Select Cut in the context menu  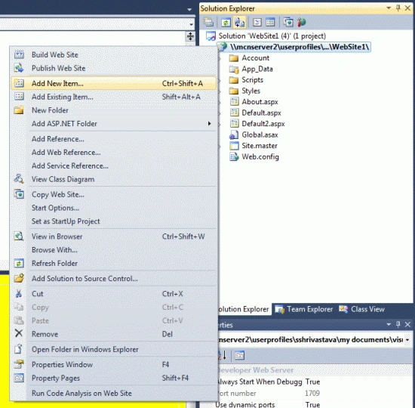114,294
